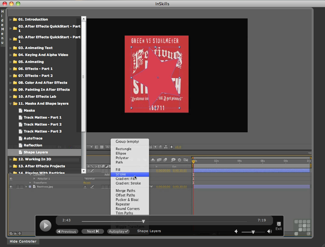Viewport: 325px width, 247px height.
Task: Choose Merge Paths from the Add menu
Action: pos(130,191)
